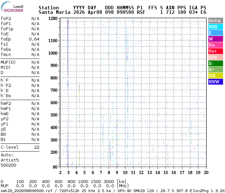Select the pink Vo- legend swatch
The width and height of the screenshot is (225, 193).
[215, 45]
